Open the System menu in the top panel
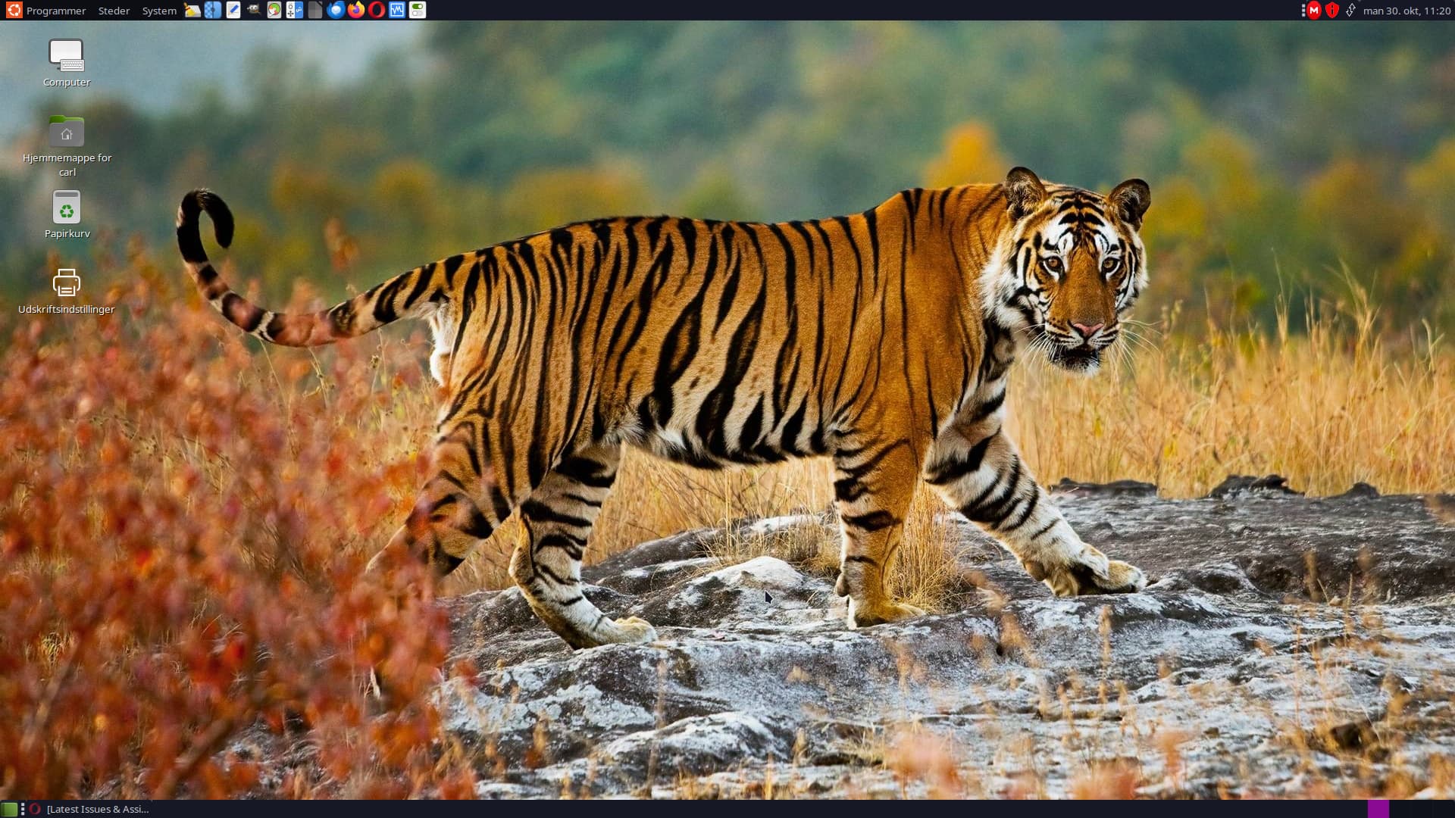Image resolution: width=1455 pixels, height=818 pixels. [159, 11]
